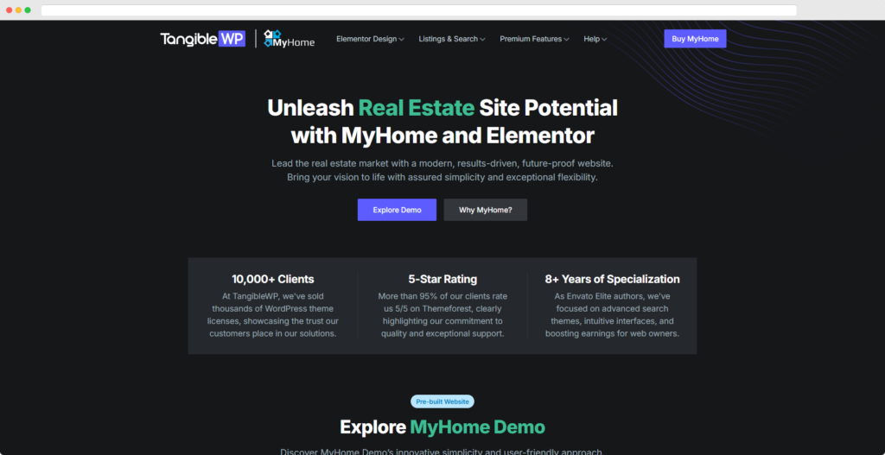Click the 8+ Years of Specialization heading

pyautogui.click(x=613, y=279)
